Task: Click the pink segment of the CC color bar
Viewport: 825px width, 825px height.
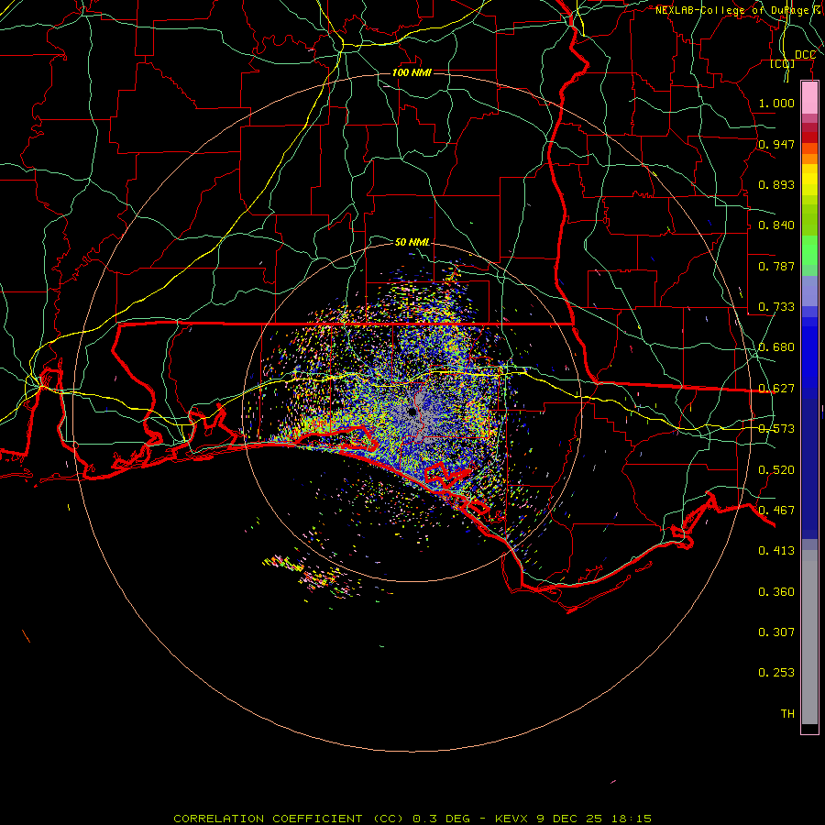Action: click(x=809, y=98)
